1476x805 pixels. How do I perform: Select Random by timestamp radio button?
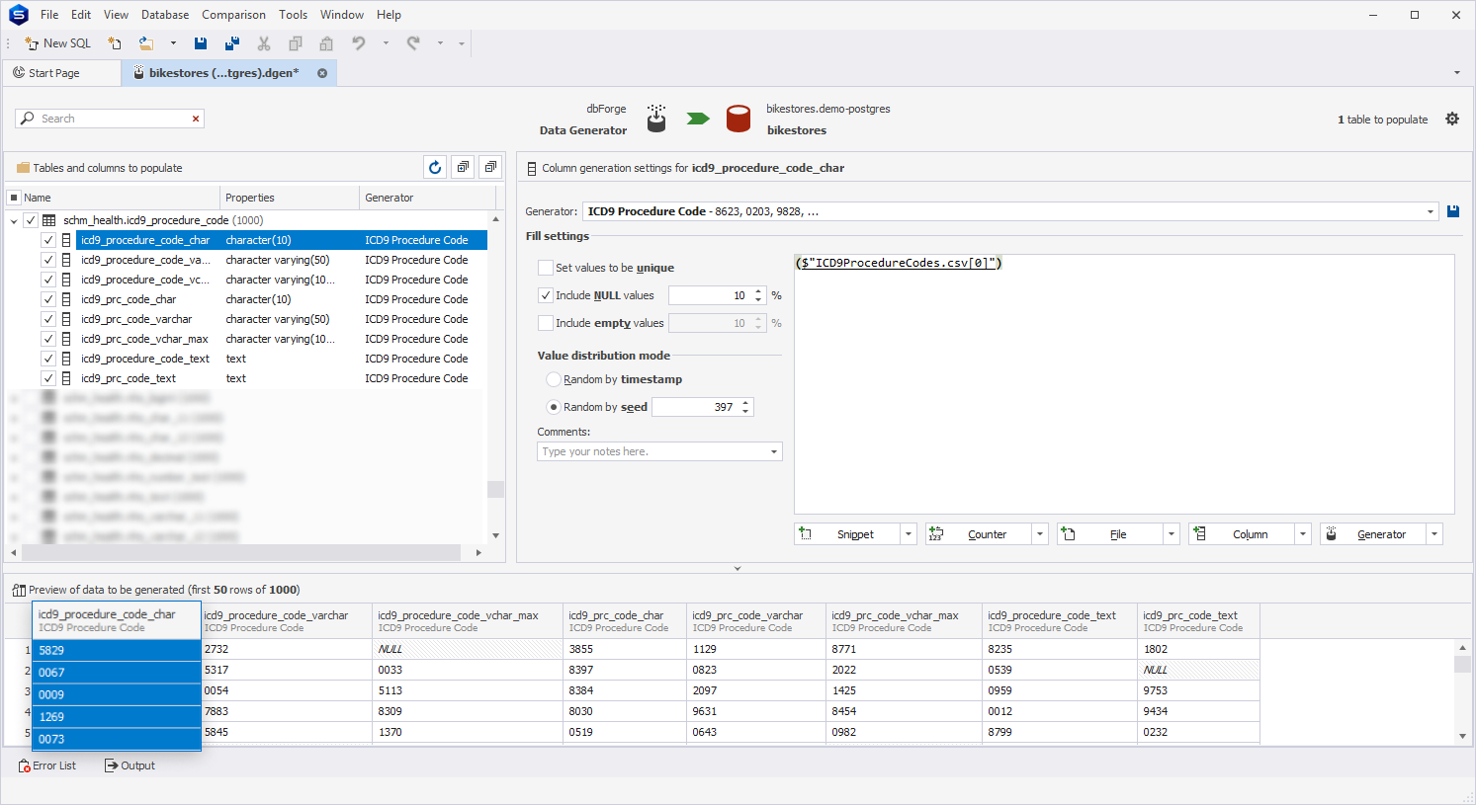[x=554, y=379]
